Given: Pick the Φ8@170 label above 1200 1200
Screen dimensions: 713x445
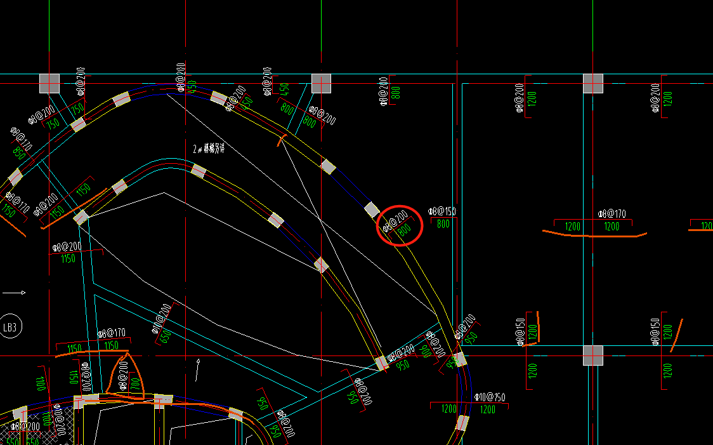Looking at the screenshot, I should point(612,213).
